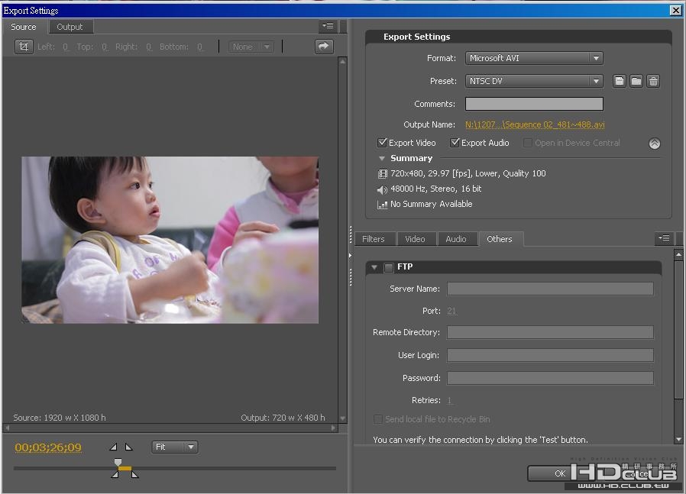The height and width of the screenshot is (494, 686).
Task: Click the preview vertical scroll up arrow
Action: 342,62
